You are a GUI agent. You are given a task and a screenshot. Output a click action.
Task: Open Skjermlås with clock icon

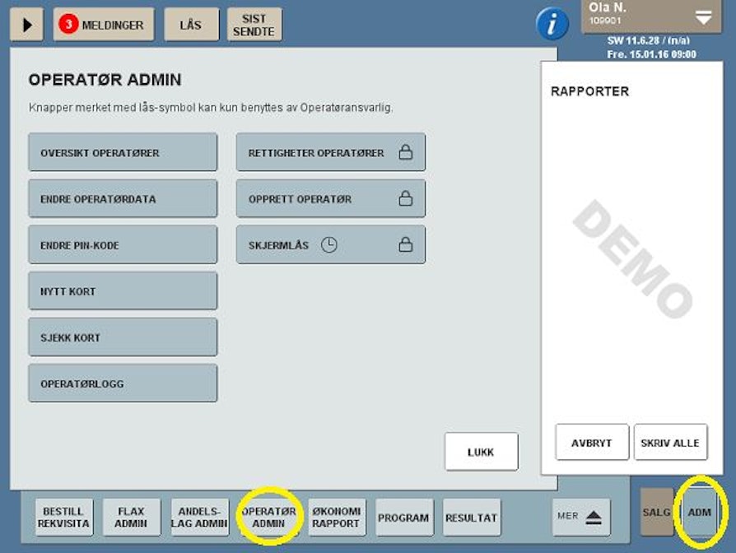point(330,245)
